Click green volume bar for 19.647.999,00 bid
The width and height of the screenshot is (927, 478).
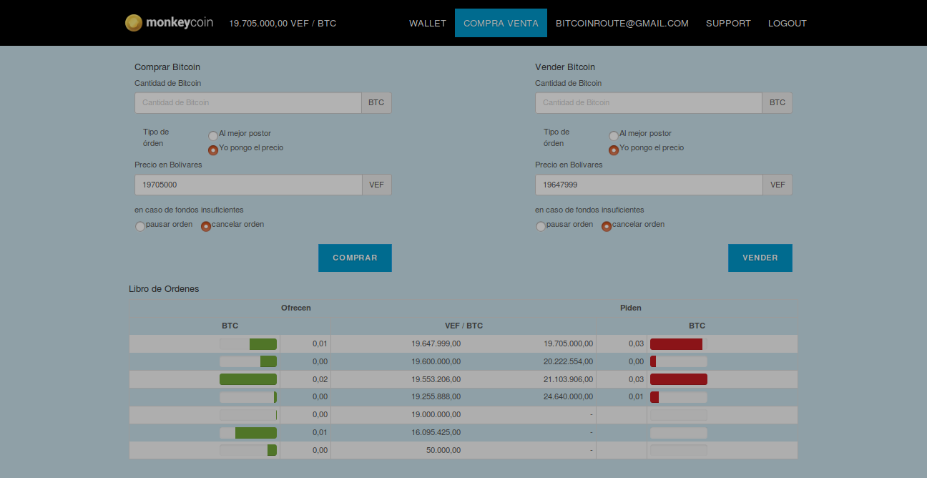tap(263, 344)
